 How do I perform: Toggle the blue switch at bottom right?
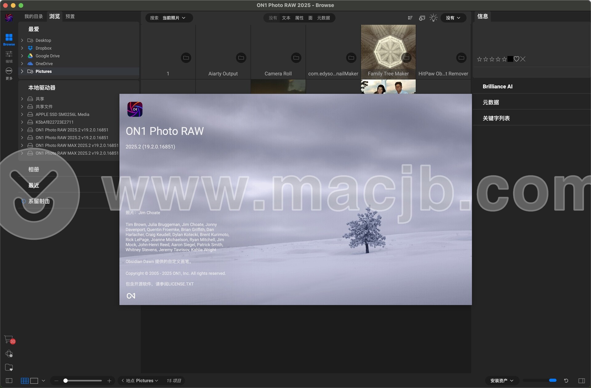point(553,381)
